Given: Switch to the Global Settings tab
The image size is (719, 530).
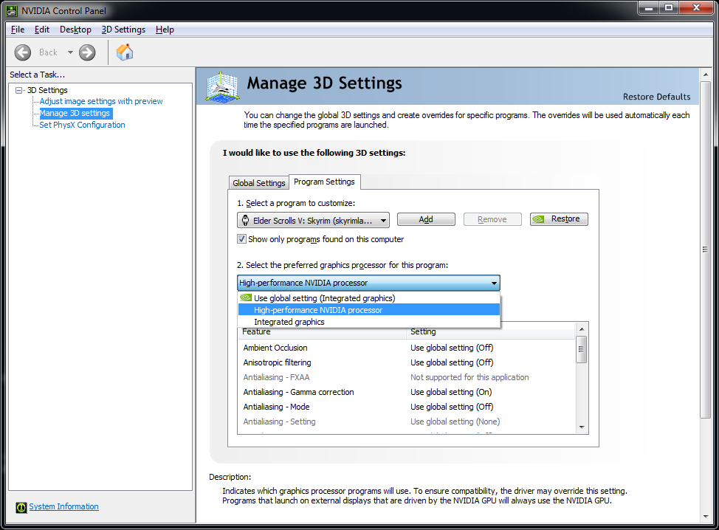Looking at the screenshot, I should tap(258, 183).
